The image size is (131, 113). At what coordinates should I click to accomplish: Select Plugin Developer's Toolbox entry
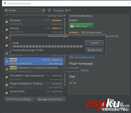click(34, 85)
